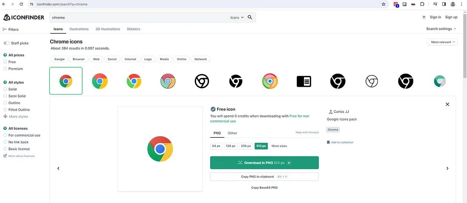Open the Most relevant sort dropdown
467x203 pixels.
pyautogui.click(x=442, y=42)
